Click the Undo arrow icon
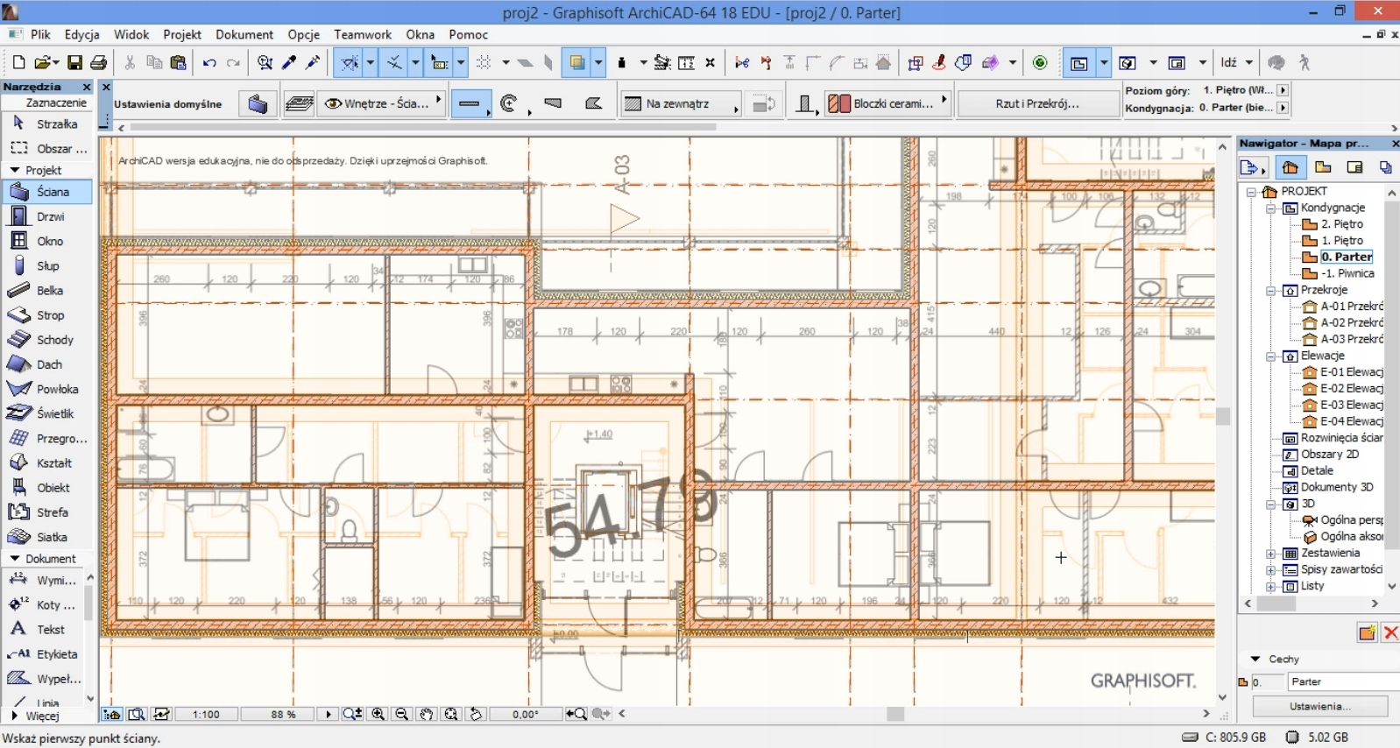1400x748 pixels. pos(209,63)
